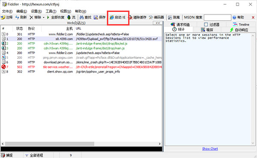This screenshot has height=158, width=257.
Task: Click the 清除缓存 clear cache icon
Action: pyautogui.click(x=131, y=18)
